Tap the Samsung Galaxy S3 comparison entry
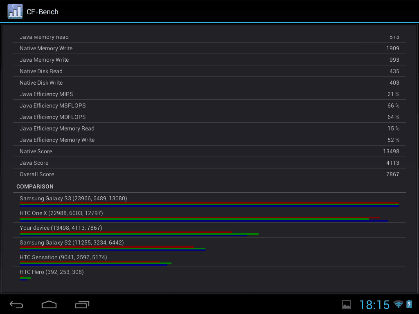 click(209, 200)
